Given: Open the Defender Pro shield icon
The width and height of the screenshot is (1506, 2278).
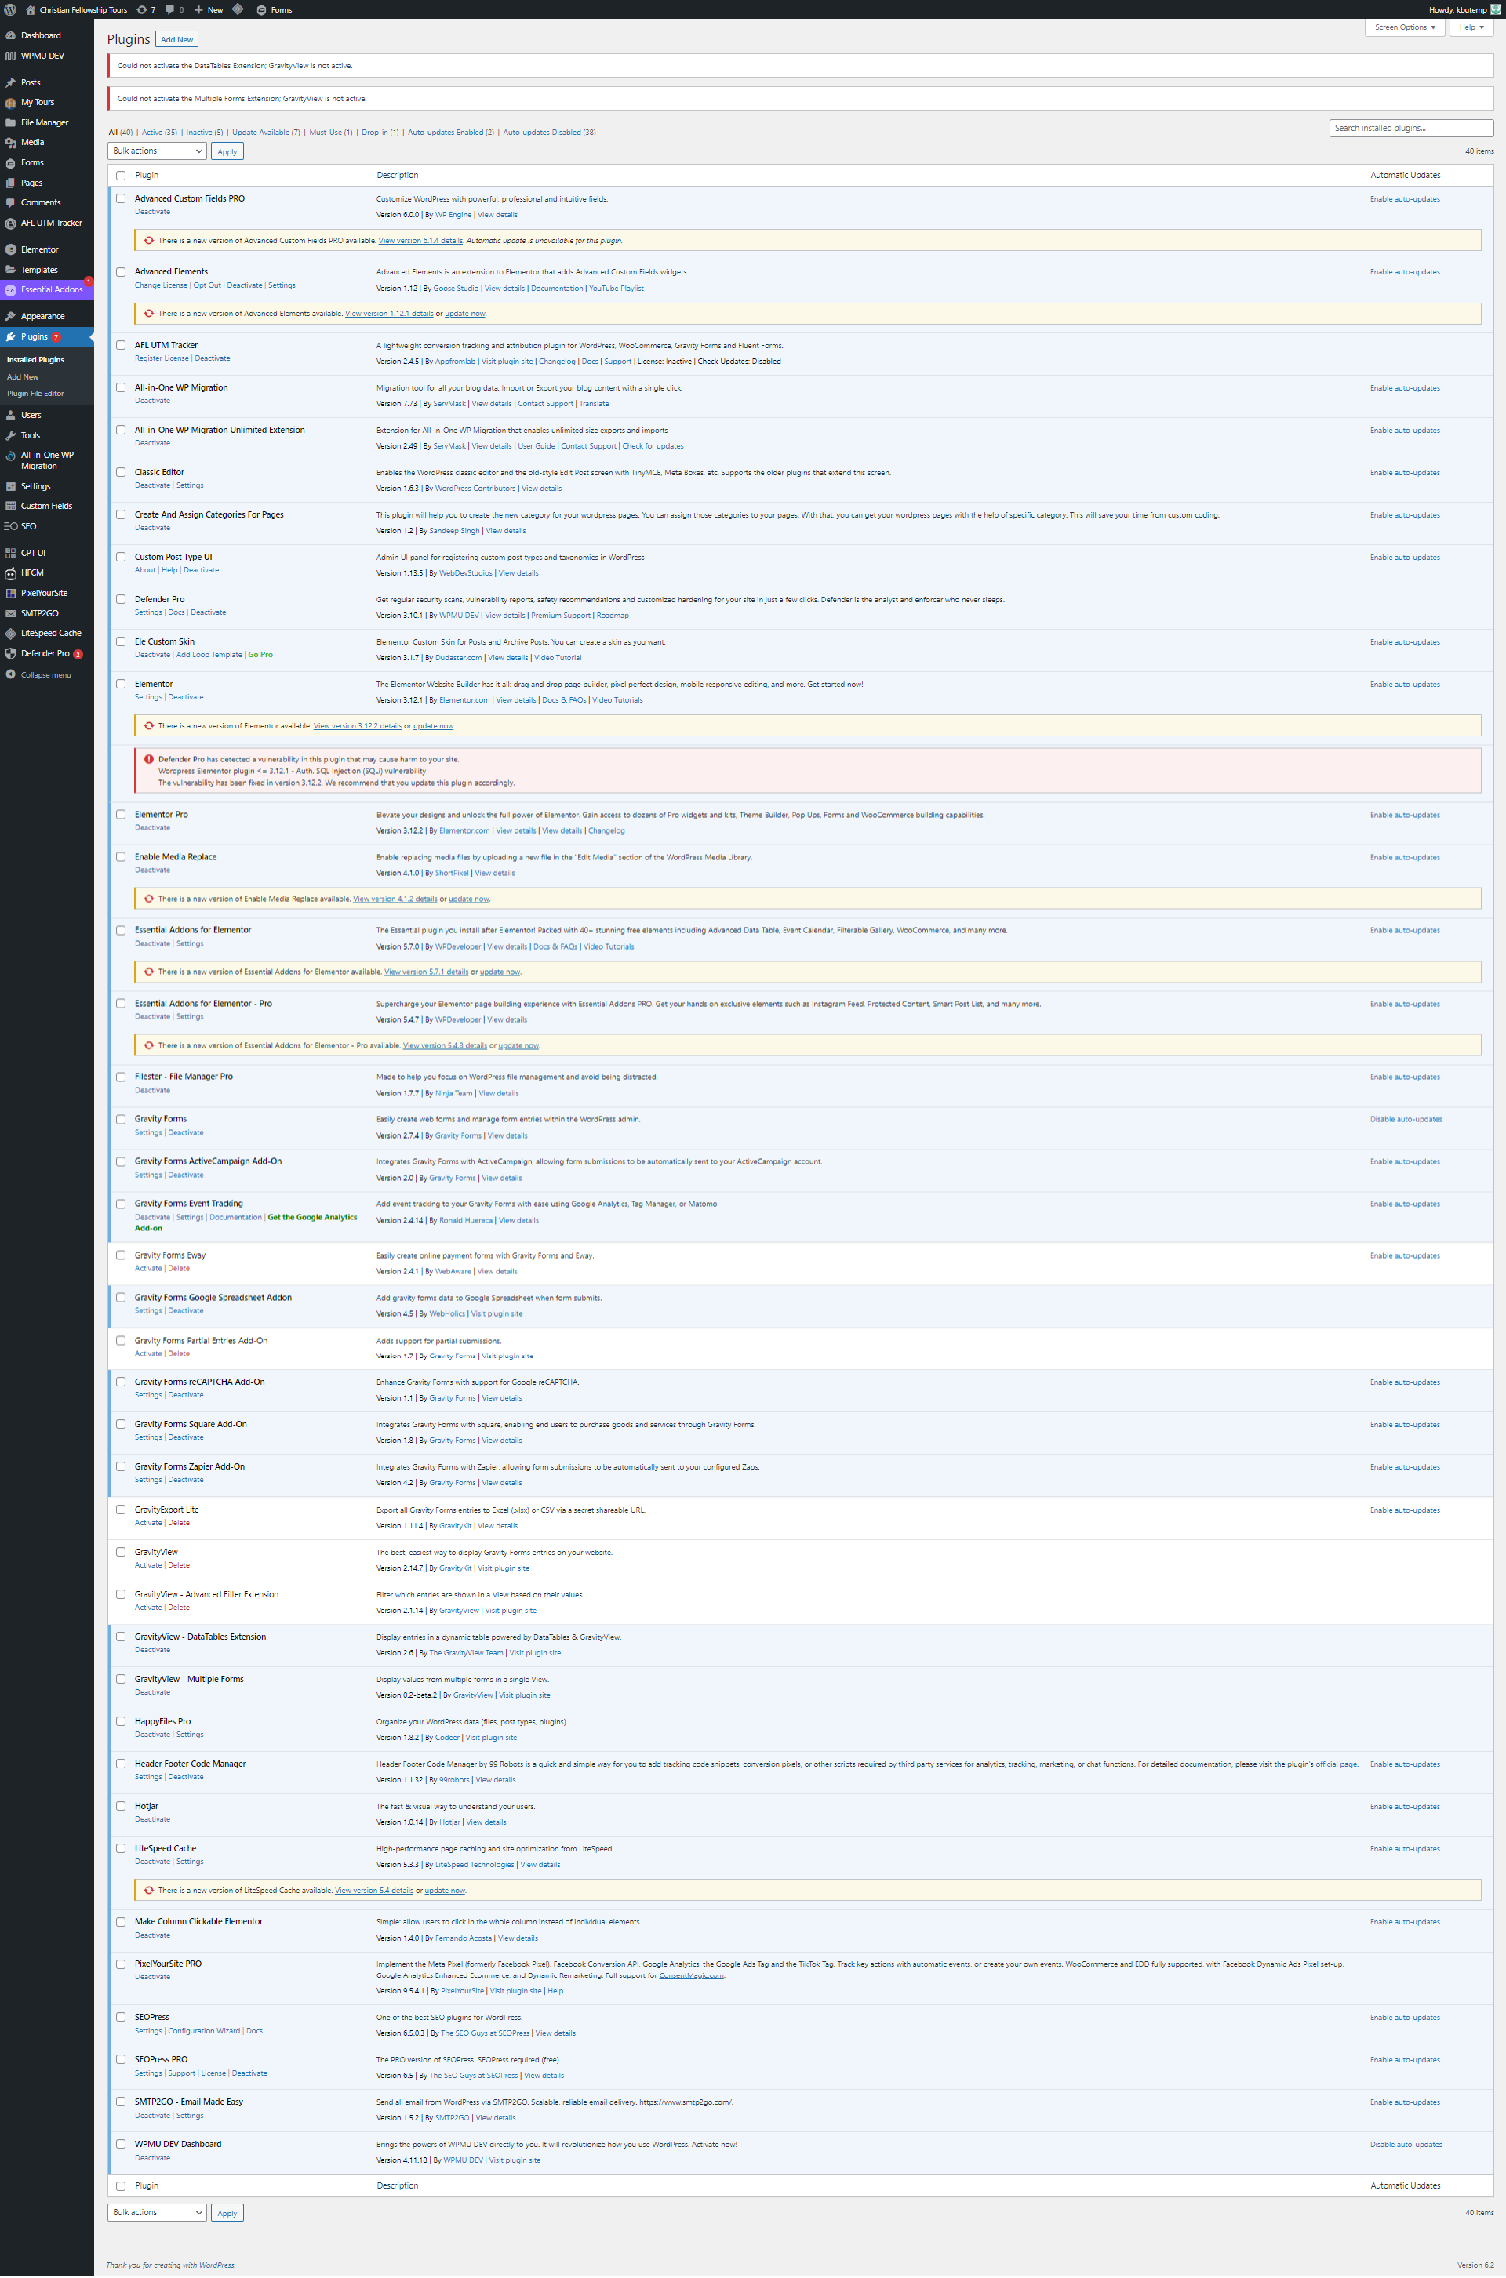Looking at the screenshot, I should pos(10,654).
